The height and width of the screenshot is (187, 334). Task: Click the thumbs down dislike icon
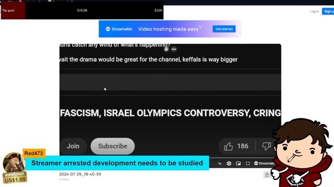tap(267, 146)
